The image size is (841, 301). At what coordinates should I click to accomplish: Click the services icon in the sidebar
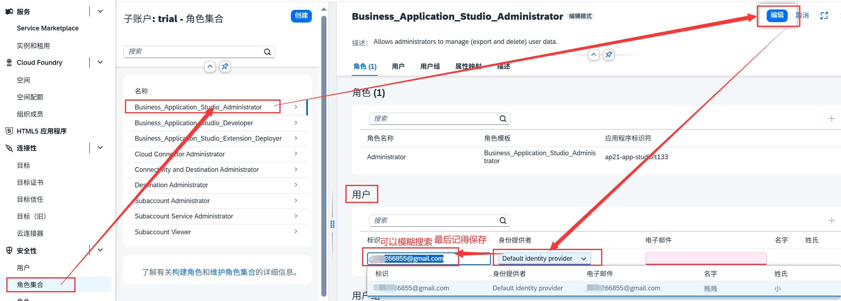9,11
